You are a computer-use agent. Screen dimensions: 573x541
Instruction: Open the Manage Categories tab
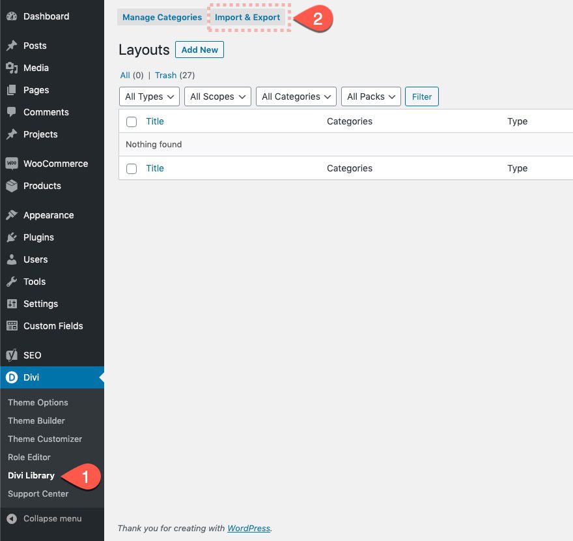click(161, 18)
